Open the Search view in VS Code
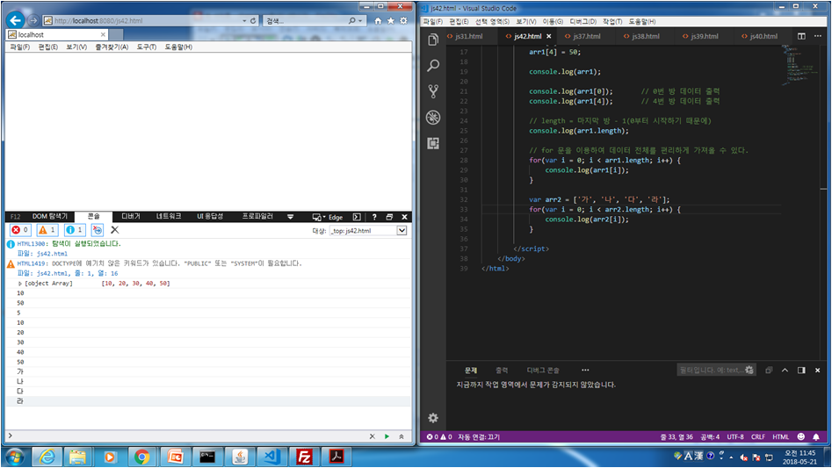The image size is (832, 468). pos(433,66)
